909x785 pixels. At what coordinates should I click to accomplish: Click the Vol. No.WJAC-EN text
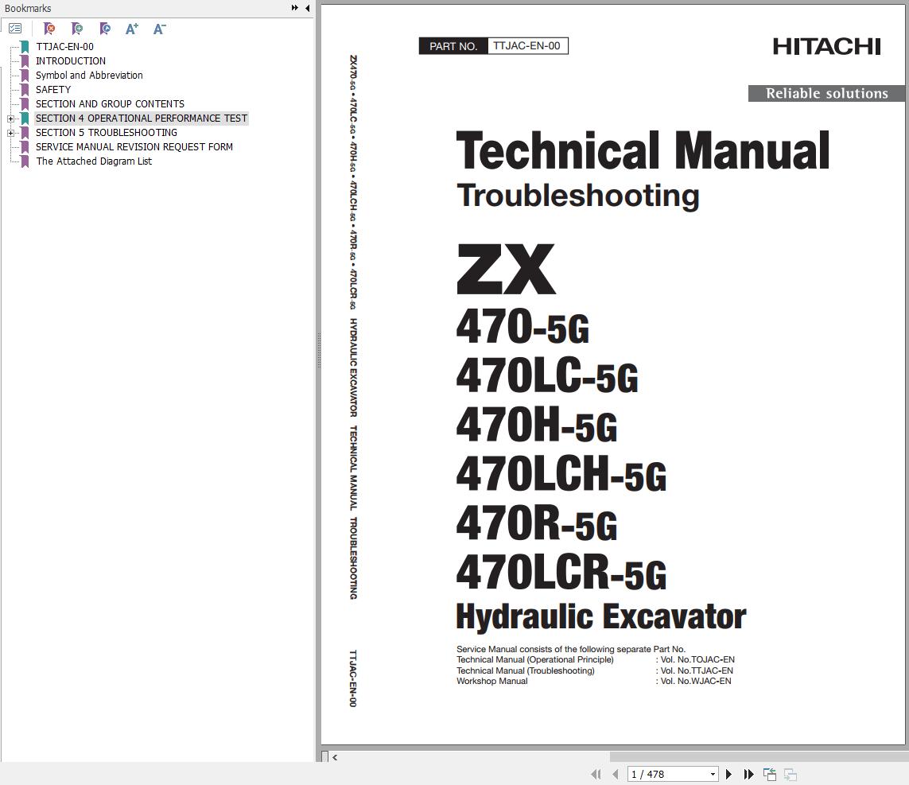point(696,682)
